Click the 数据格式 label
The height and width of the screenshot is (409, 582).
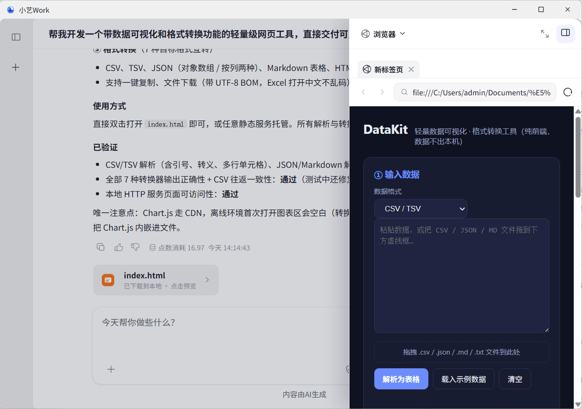pyautogui.click(x=388, y=192)
